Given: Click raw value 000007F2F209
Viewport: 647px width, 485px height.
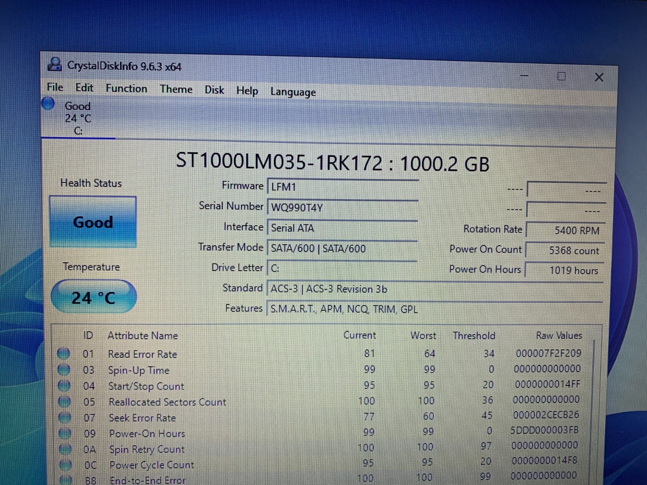Looking at the screenshot, I should click(x=548, y=353).
